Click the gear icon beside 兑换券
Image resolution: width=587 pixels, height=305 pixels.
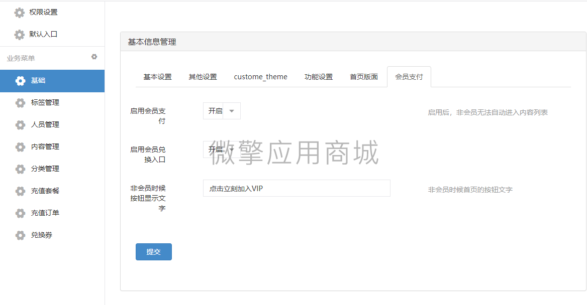click(x=20, y=235)
